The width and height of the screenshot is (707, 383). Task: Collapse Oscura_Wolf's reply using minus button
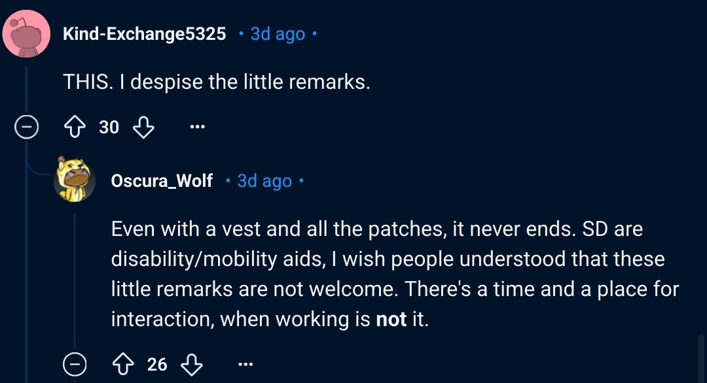75,364
